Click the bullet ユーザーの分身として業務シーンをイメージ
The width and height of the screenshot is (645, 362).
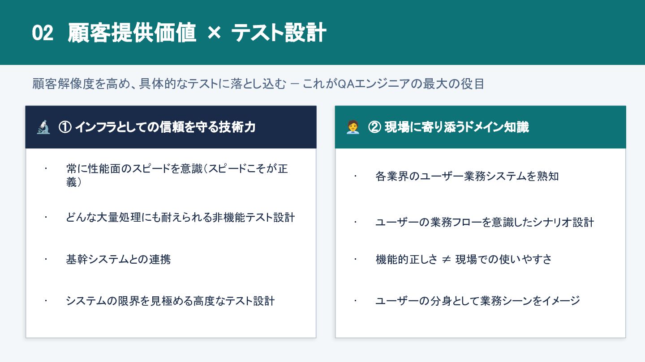[477, 301]
